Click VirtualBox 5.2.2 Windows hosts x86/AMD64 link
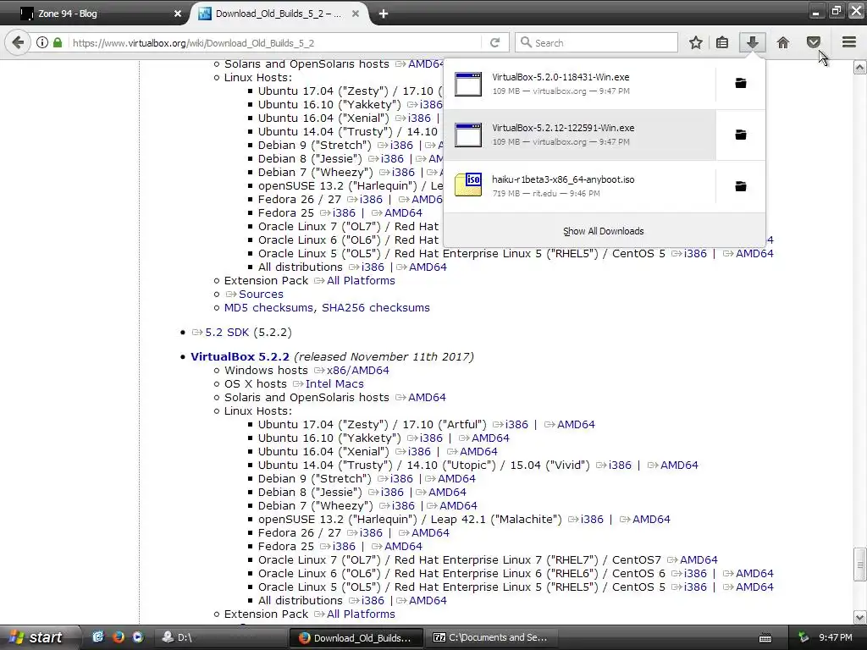 (x=357, y=371)
